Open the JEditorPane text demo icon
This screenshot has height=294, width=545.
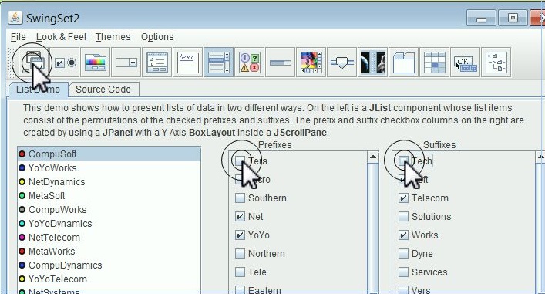[187, 63]
